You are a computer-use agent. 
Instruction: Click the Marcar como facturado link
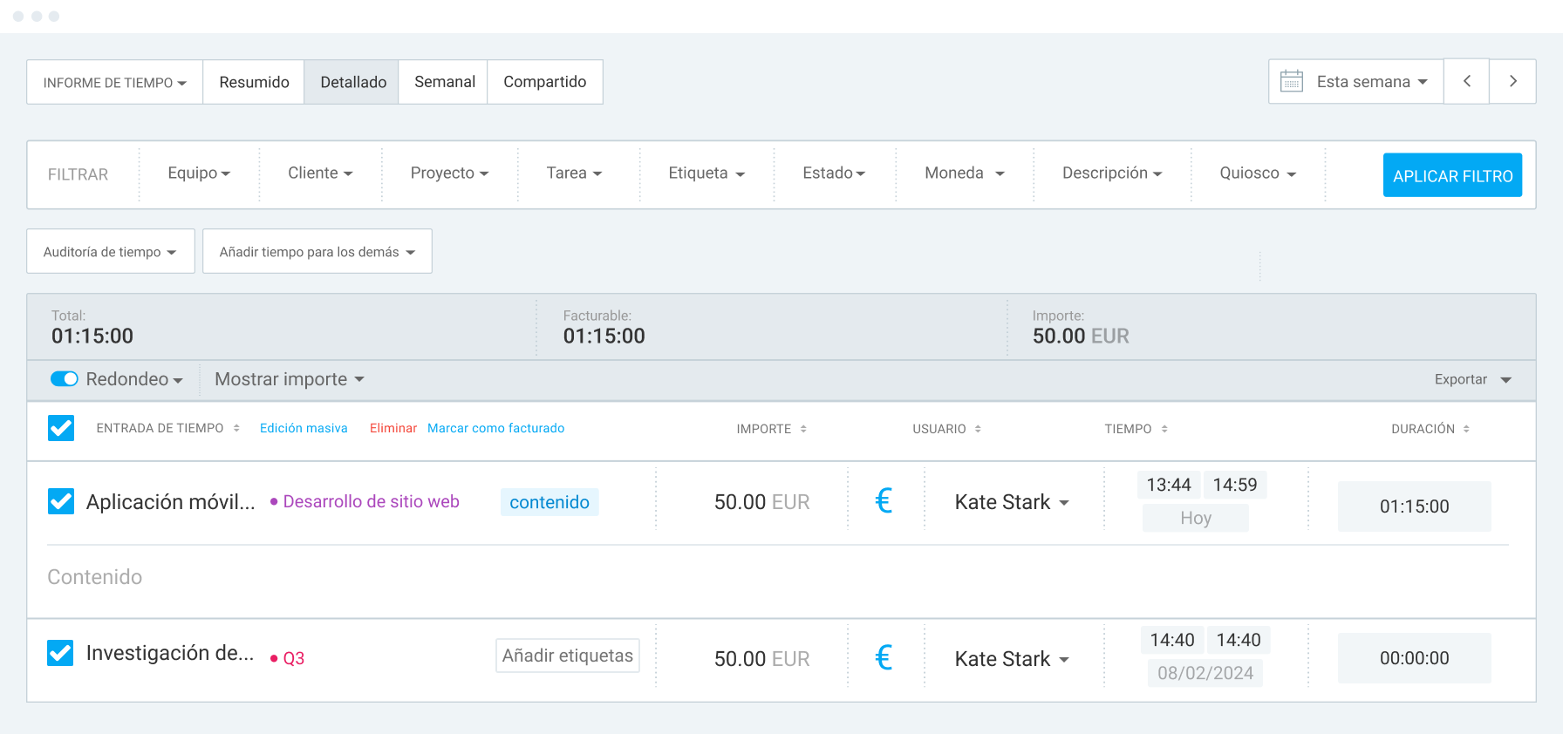(x=495, y=428)
